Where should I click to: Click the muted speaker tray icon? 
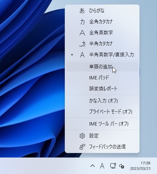122,166
